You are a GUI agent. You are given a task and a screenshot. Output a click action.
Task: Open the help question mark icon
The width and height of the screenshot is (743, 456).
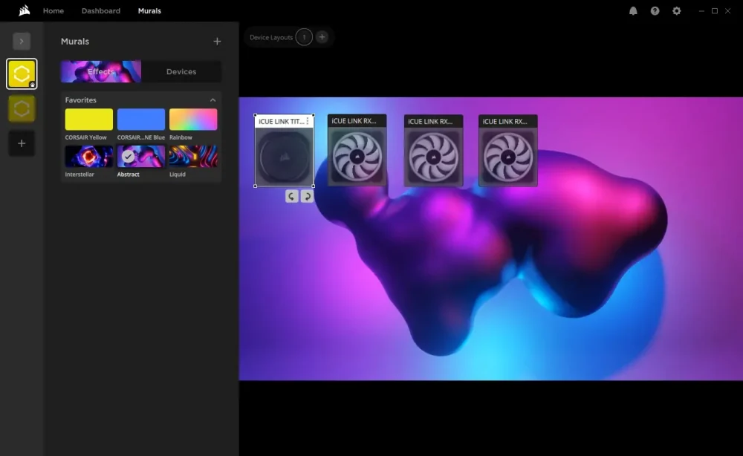(655, 11)
